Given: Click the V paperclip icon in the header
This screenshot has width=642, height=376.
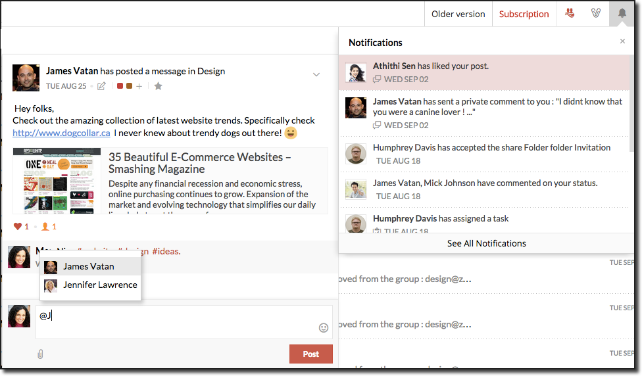Looking at the screenshot, I should click(595, 13).
